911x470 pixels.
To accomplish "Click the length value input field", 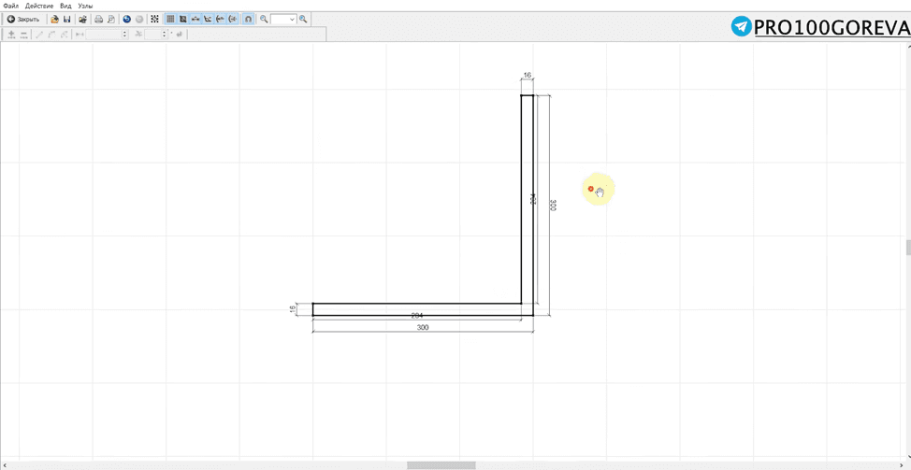I will click(x=104, y=35).
